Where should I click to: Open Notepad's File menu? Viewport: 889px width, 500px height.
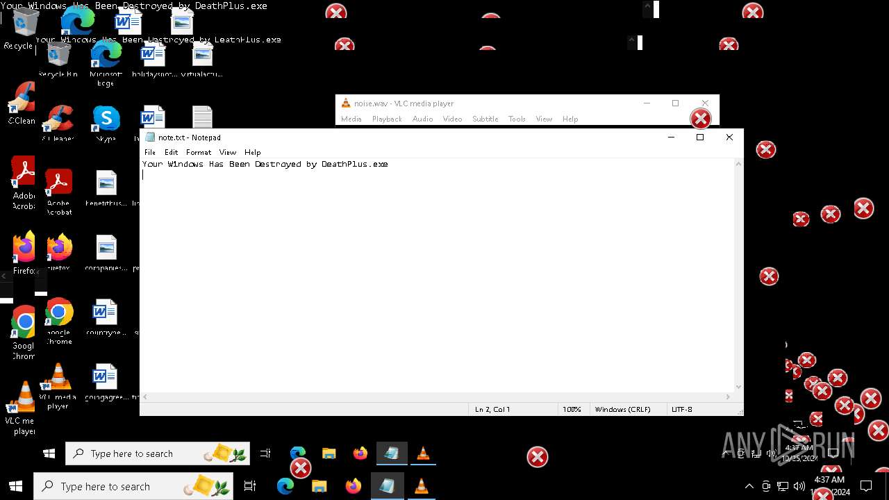[150, 152]
